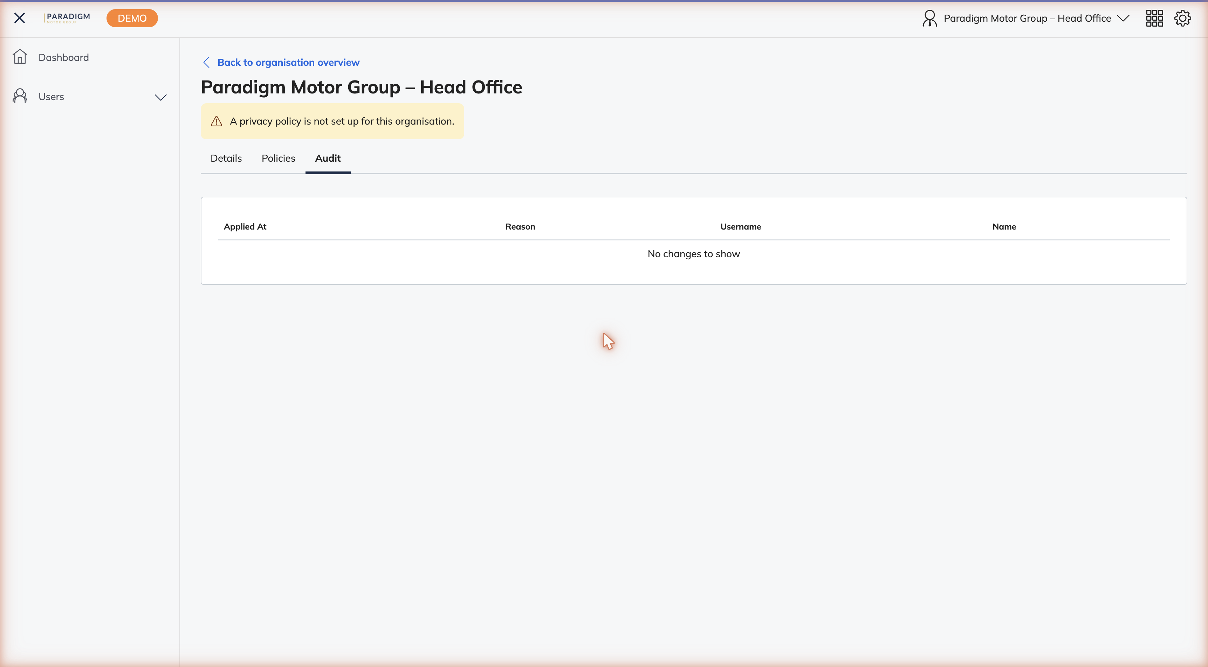Open the user account icon in header

(x=929, y=18)
